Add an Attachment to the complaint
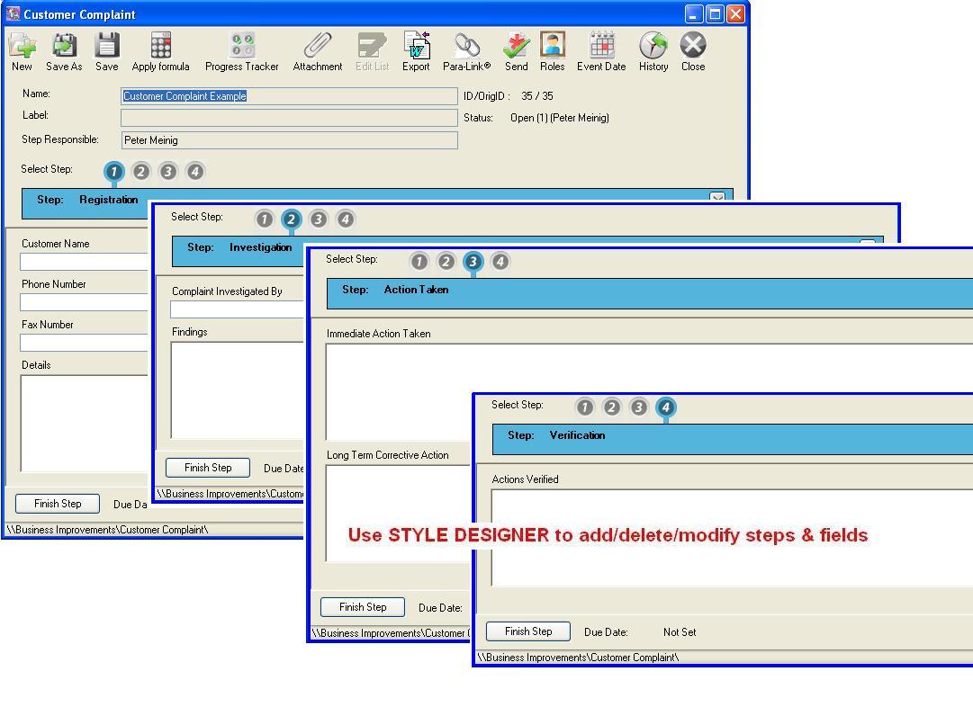 tap(317, 45)
